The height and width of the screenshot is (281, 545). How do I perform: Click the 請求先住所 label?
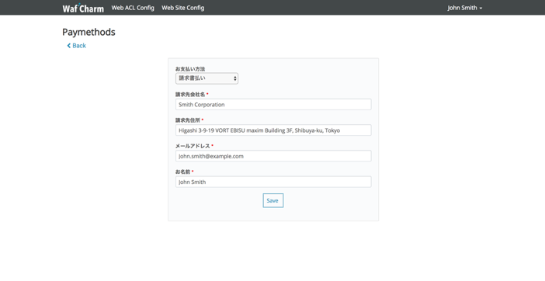click(x=188, y=120)
